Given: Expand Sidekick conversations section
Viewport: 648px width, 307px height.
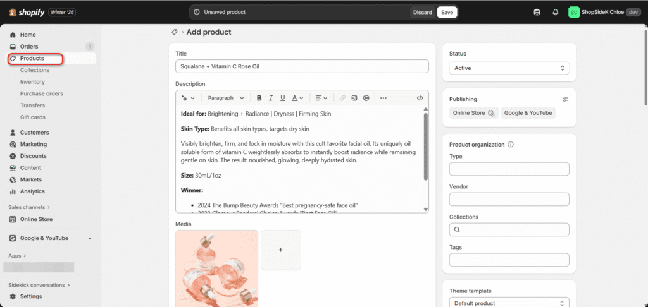Looking at the screenshot, I should click(x=39, y=285).
